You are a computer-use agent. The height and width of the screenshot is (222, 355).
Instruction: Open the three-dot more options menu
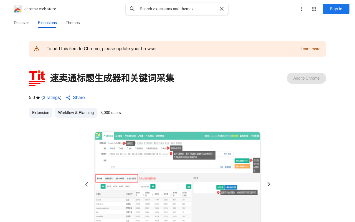coord(301,9)
